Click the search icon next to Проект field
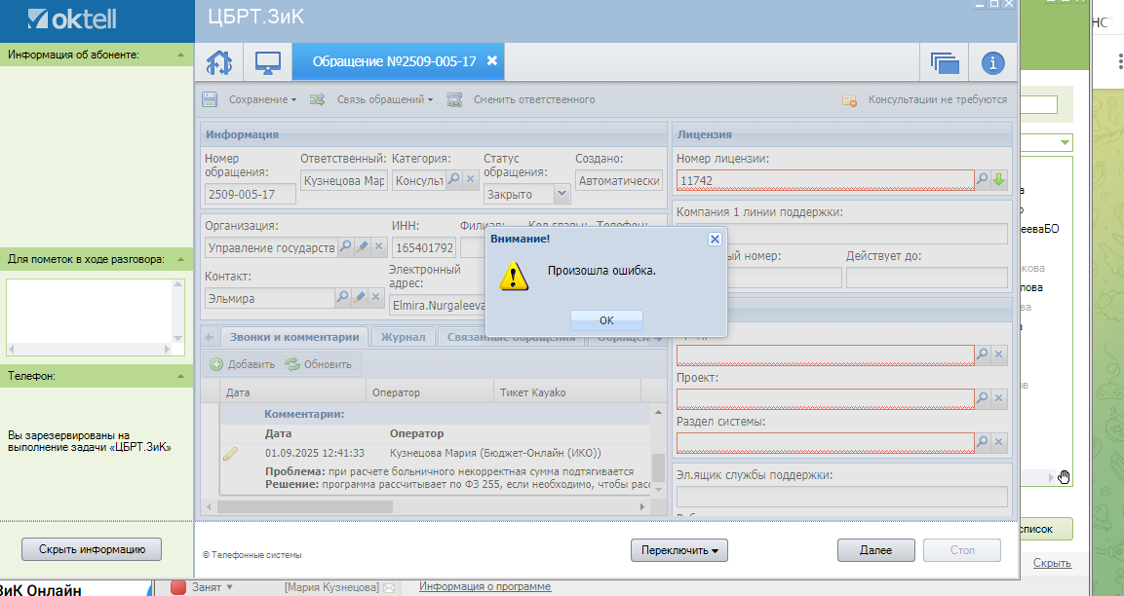 point(982,397)
